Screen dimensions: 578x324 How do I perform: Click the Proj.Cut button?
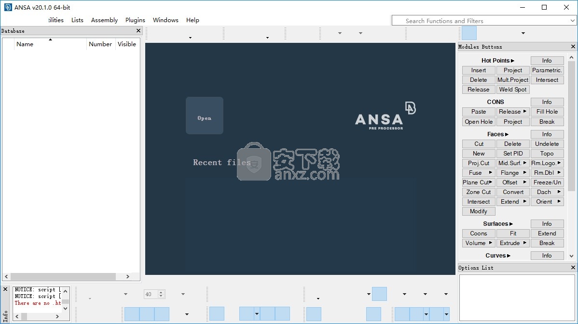click(x=479, y=163)
